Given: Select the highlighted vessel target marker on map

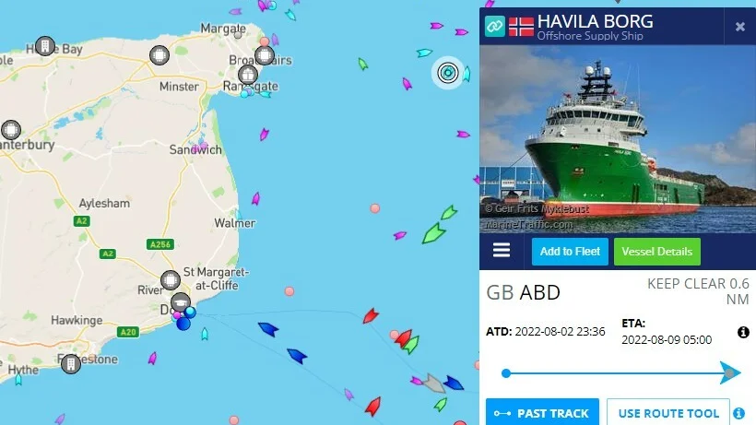Looking at the screenshot, I should 448,73.
